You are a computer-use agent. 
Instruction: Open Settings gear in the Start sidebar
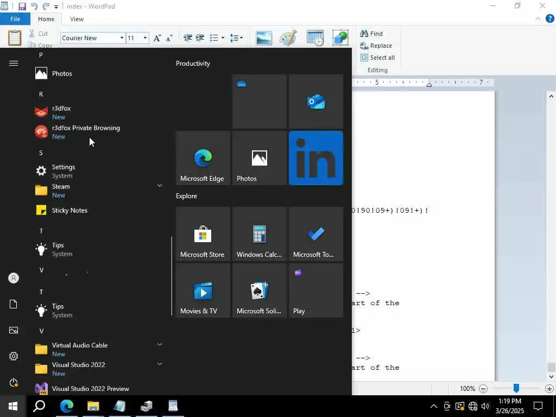14,356
